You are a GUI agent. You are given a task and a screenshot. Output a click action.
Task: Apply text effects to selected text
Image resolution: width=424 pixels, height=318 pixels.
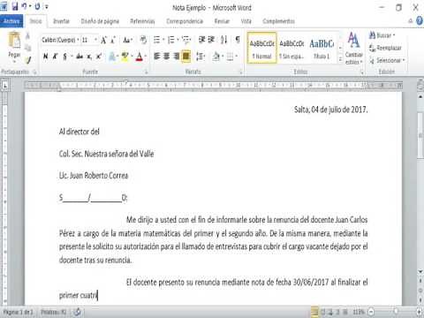click(x=112, y=56)
